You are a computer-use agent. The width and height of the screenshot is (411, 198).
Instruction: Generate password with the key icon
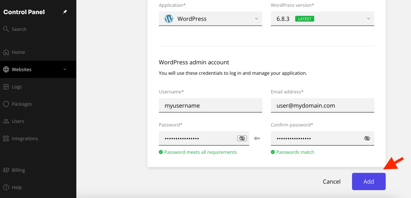click(x=257, y=138)
